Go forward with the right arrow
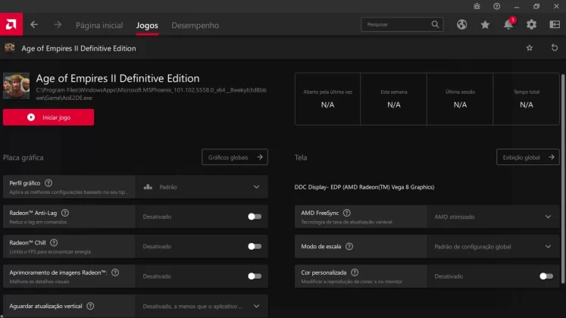 (x=58, y=24)
